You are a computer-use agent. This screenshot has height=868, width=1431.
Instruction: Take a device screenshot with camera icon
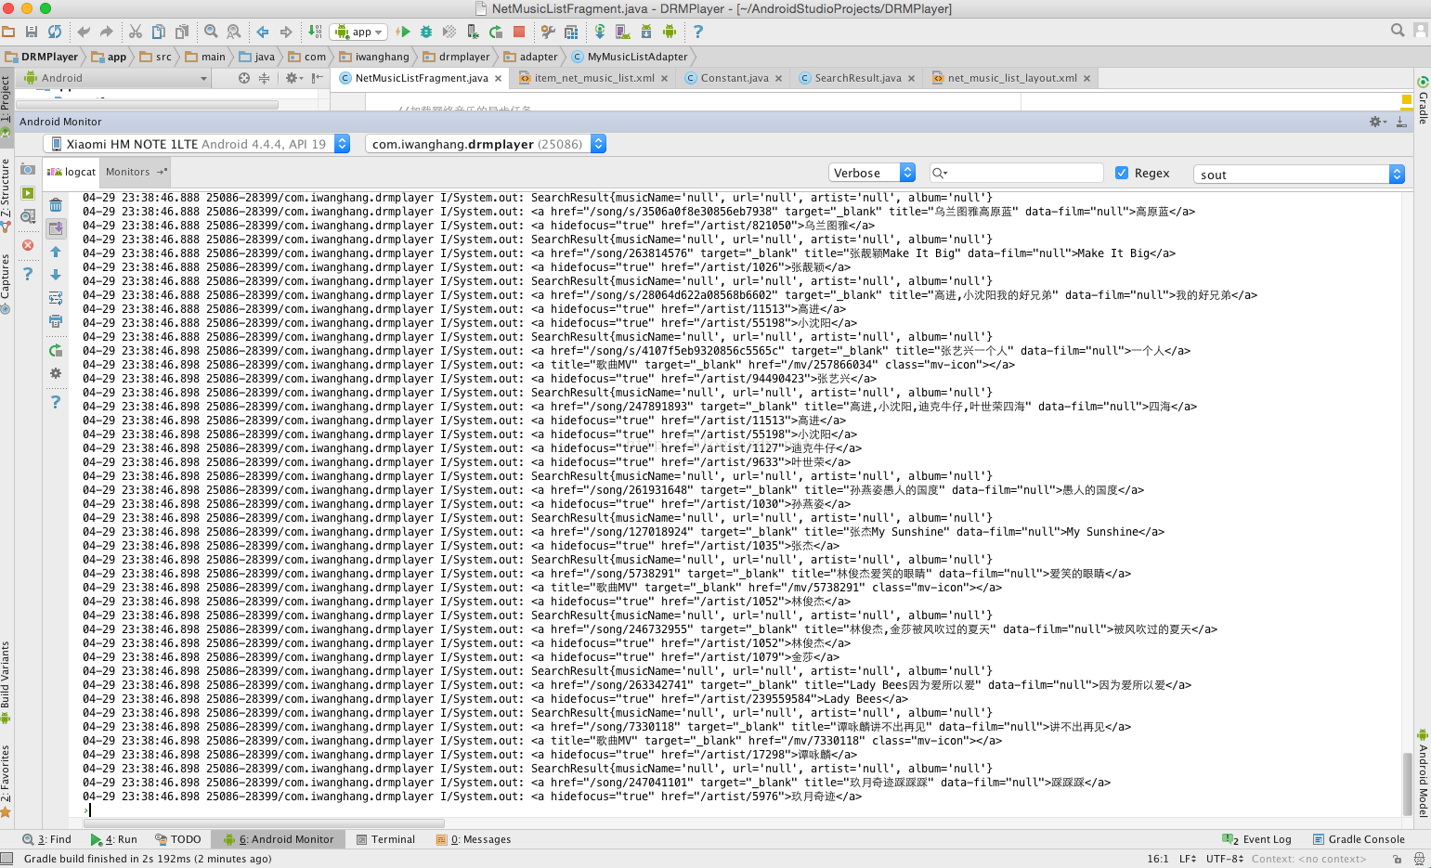click(x=28, y=170)
